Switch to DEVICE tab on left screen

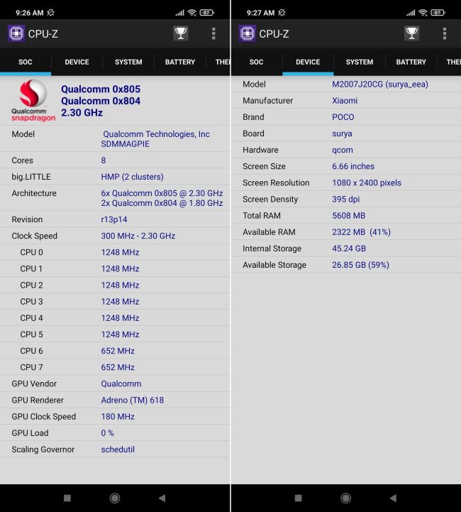tap(77, 62)
